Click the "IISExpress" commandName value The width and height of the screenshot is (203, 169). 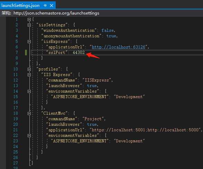pyautogui.click(x=96, y=80)
